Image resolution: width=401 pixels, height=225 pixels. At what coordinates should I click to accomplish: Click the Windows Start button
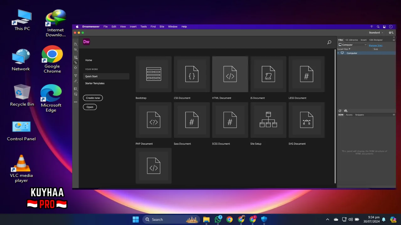coord(136,219)
